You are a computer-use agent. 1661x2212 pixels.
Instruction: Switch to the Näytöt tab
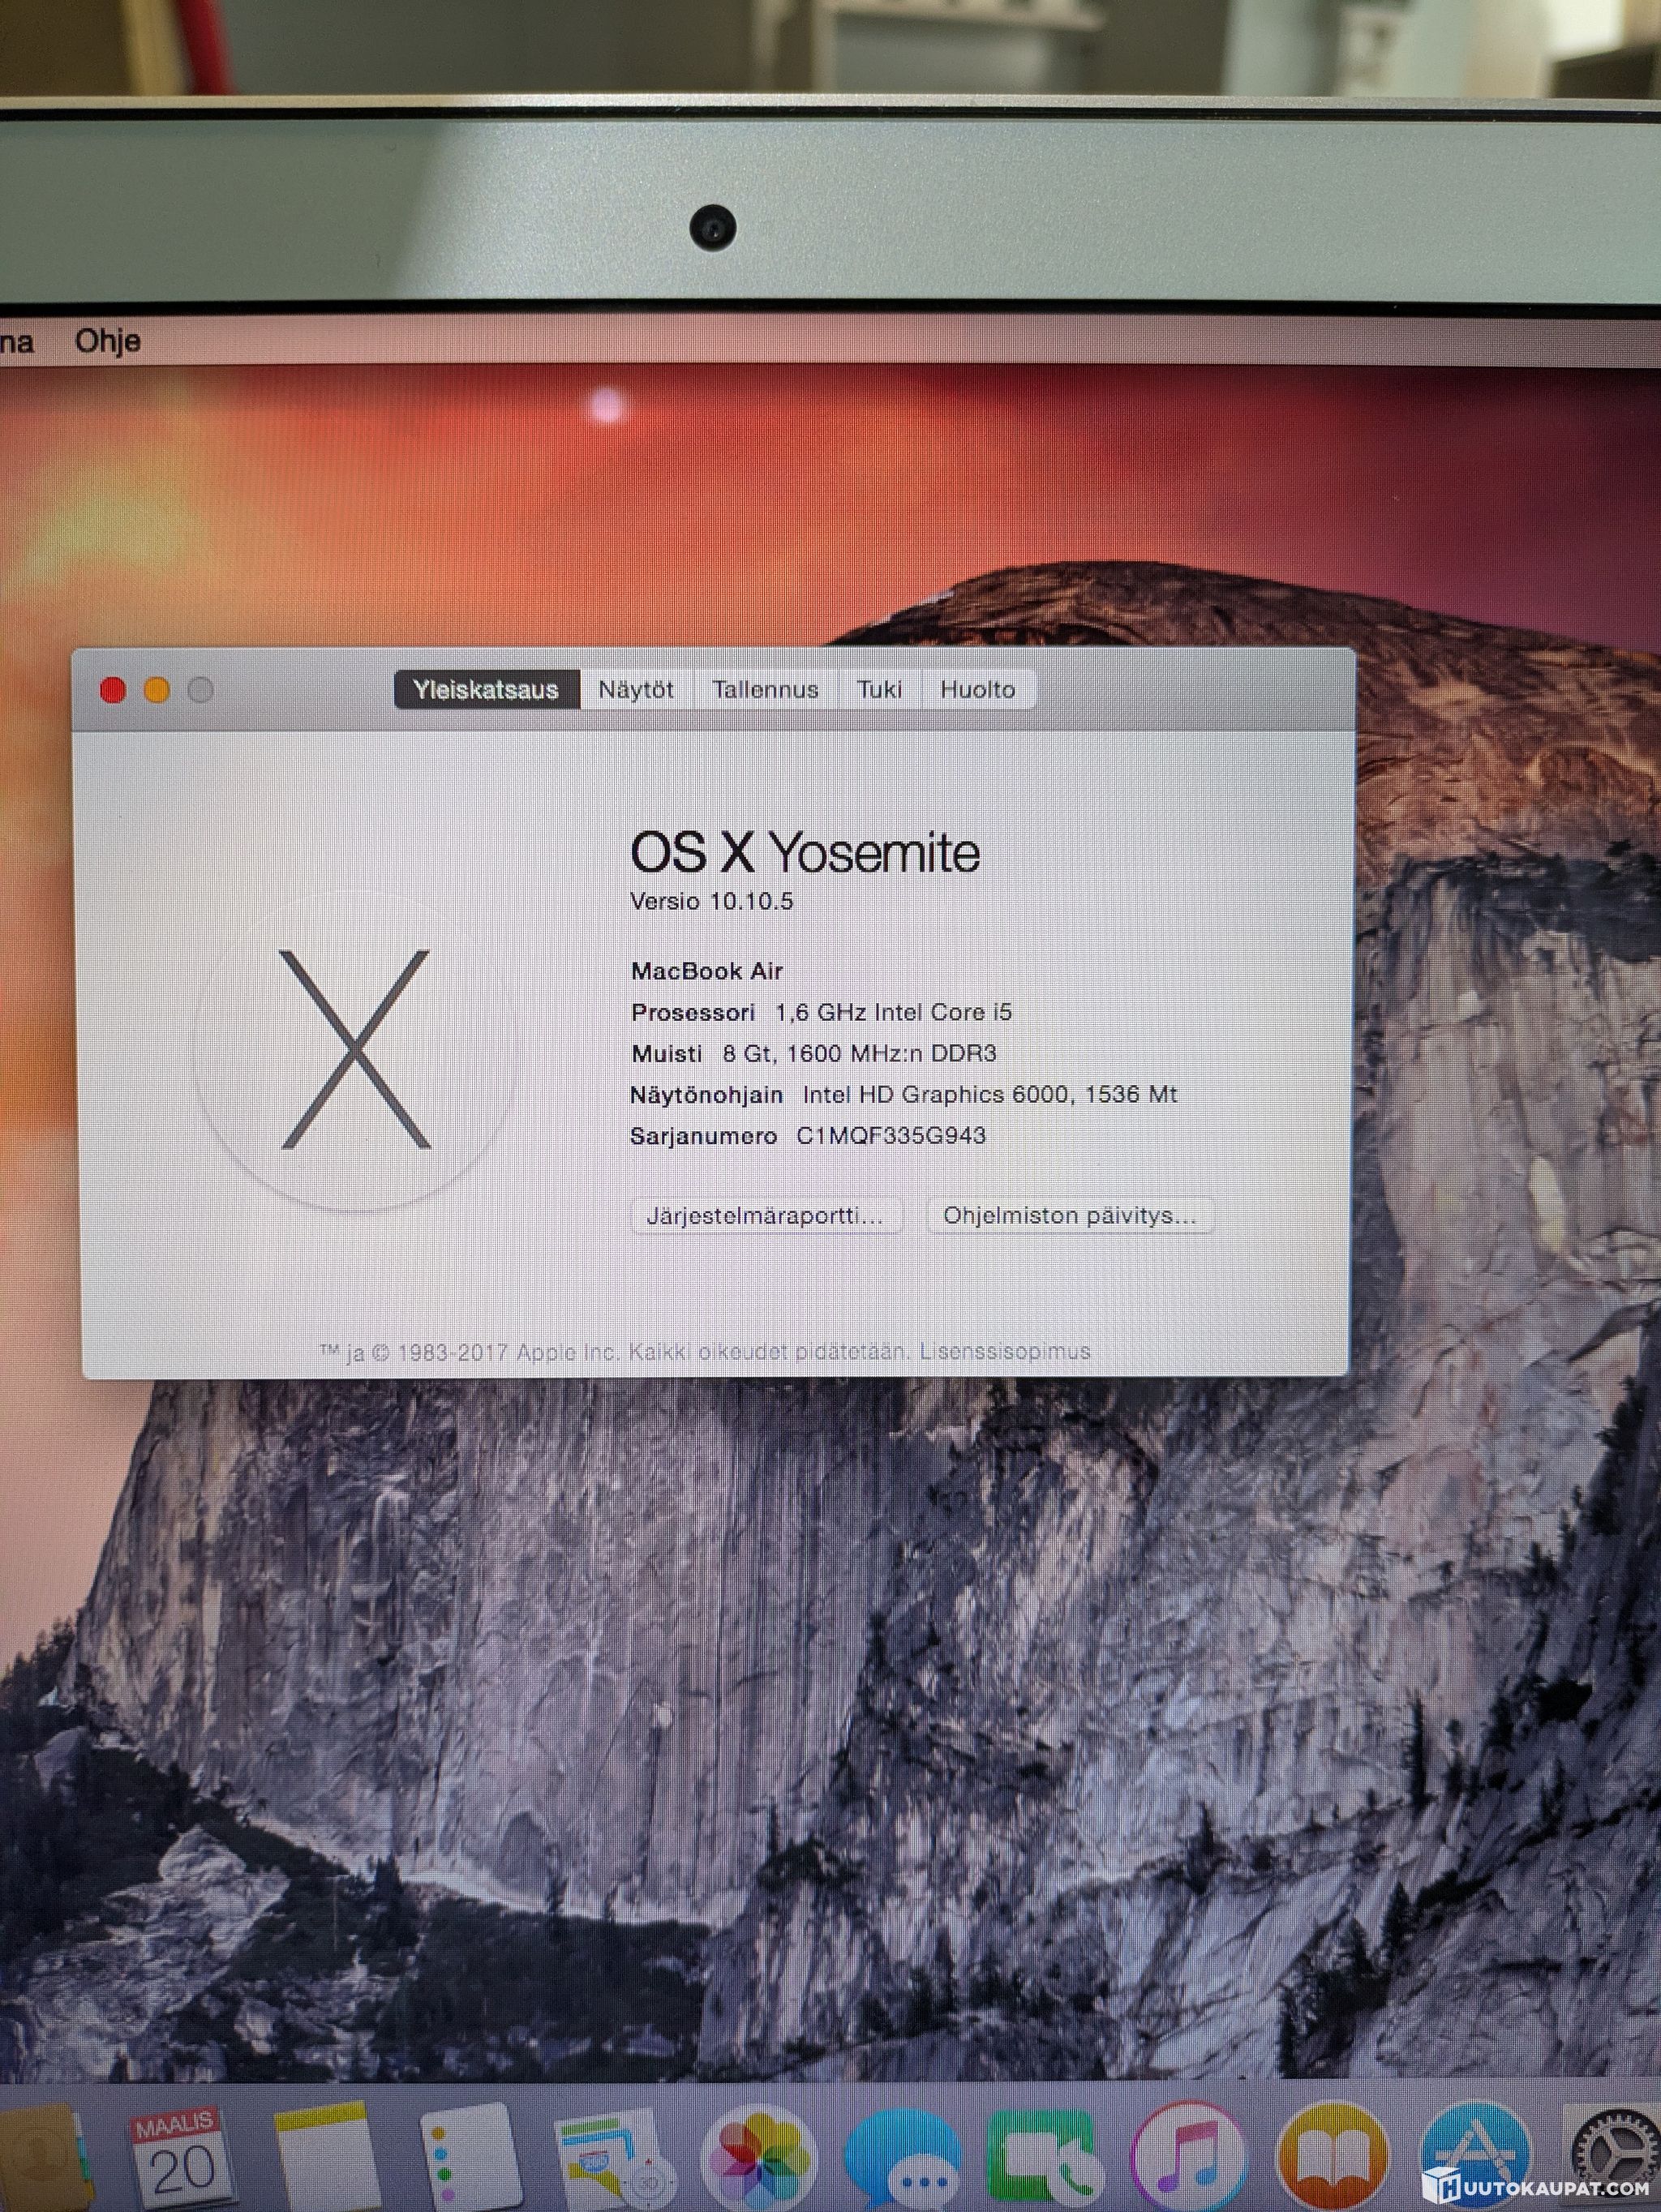coord(636,690)
